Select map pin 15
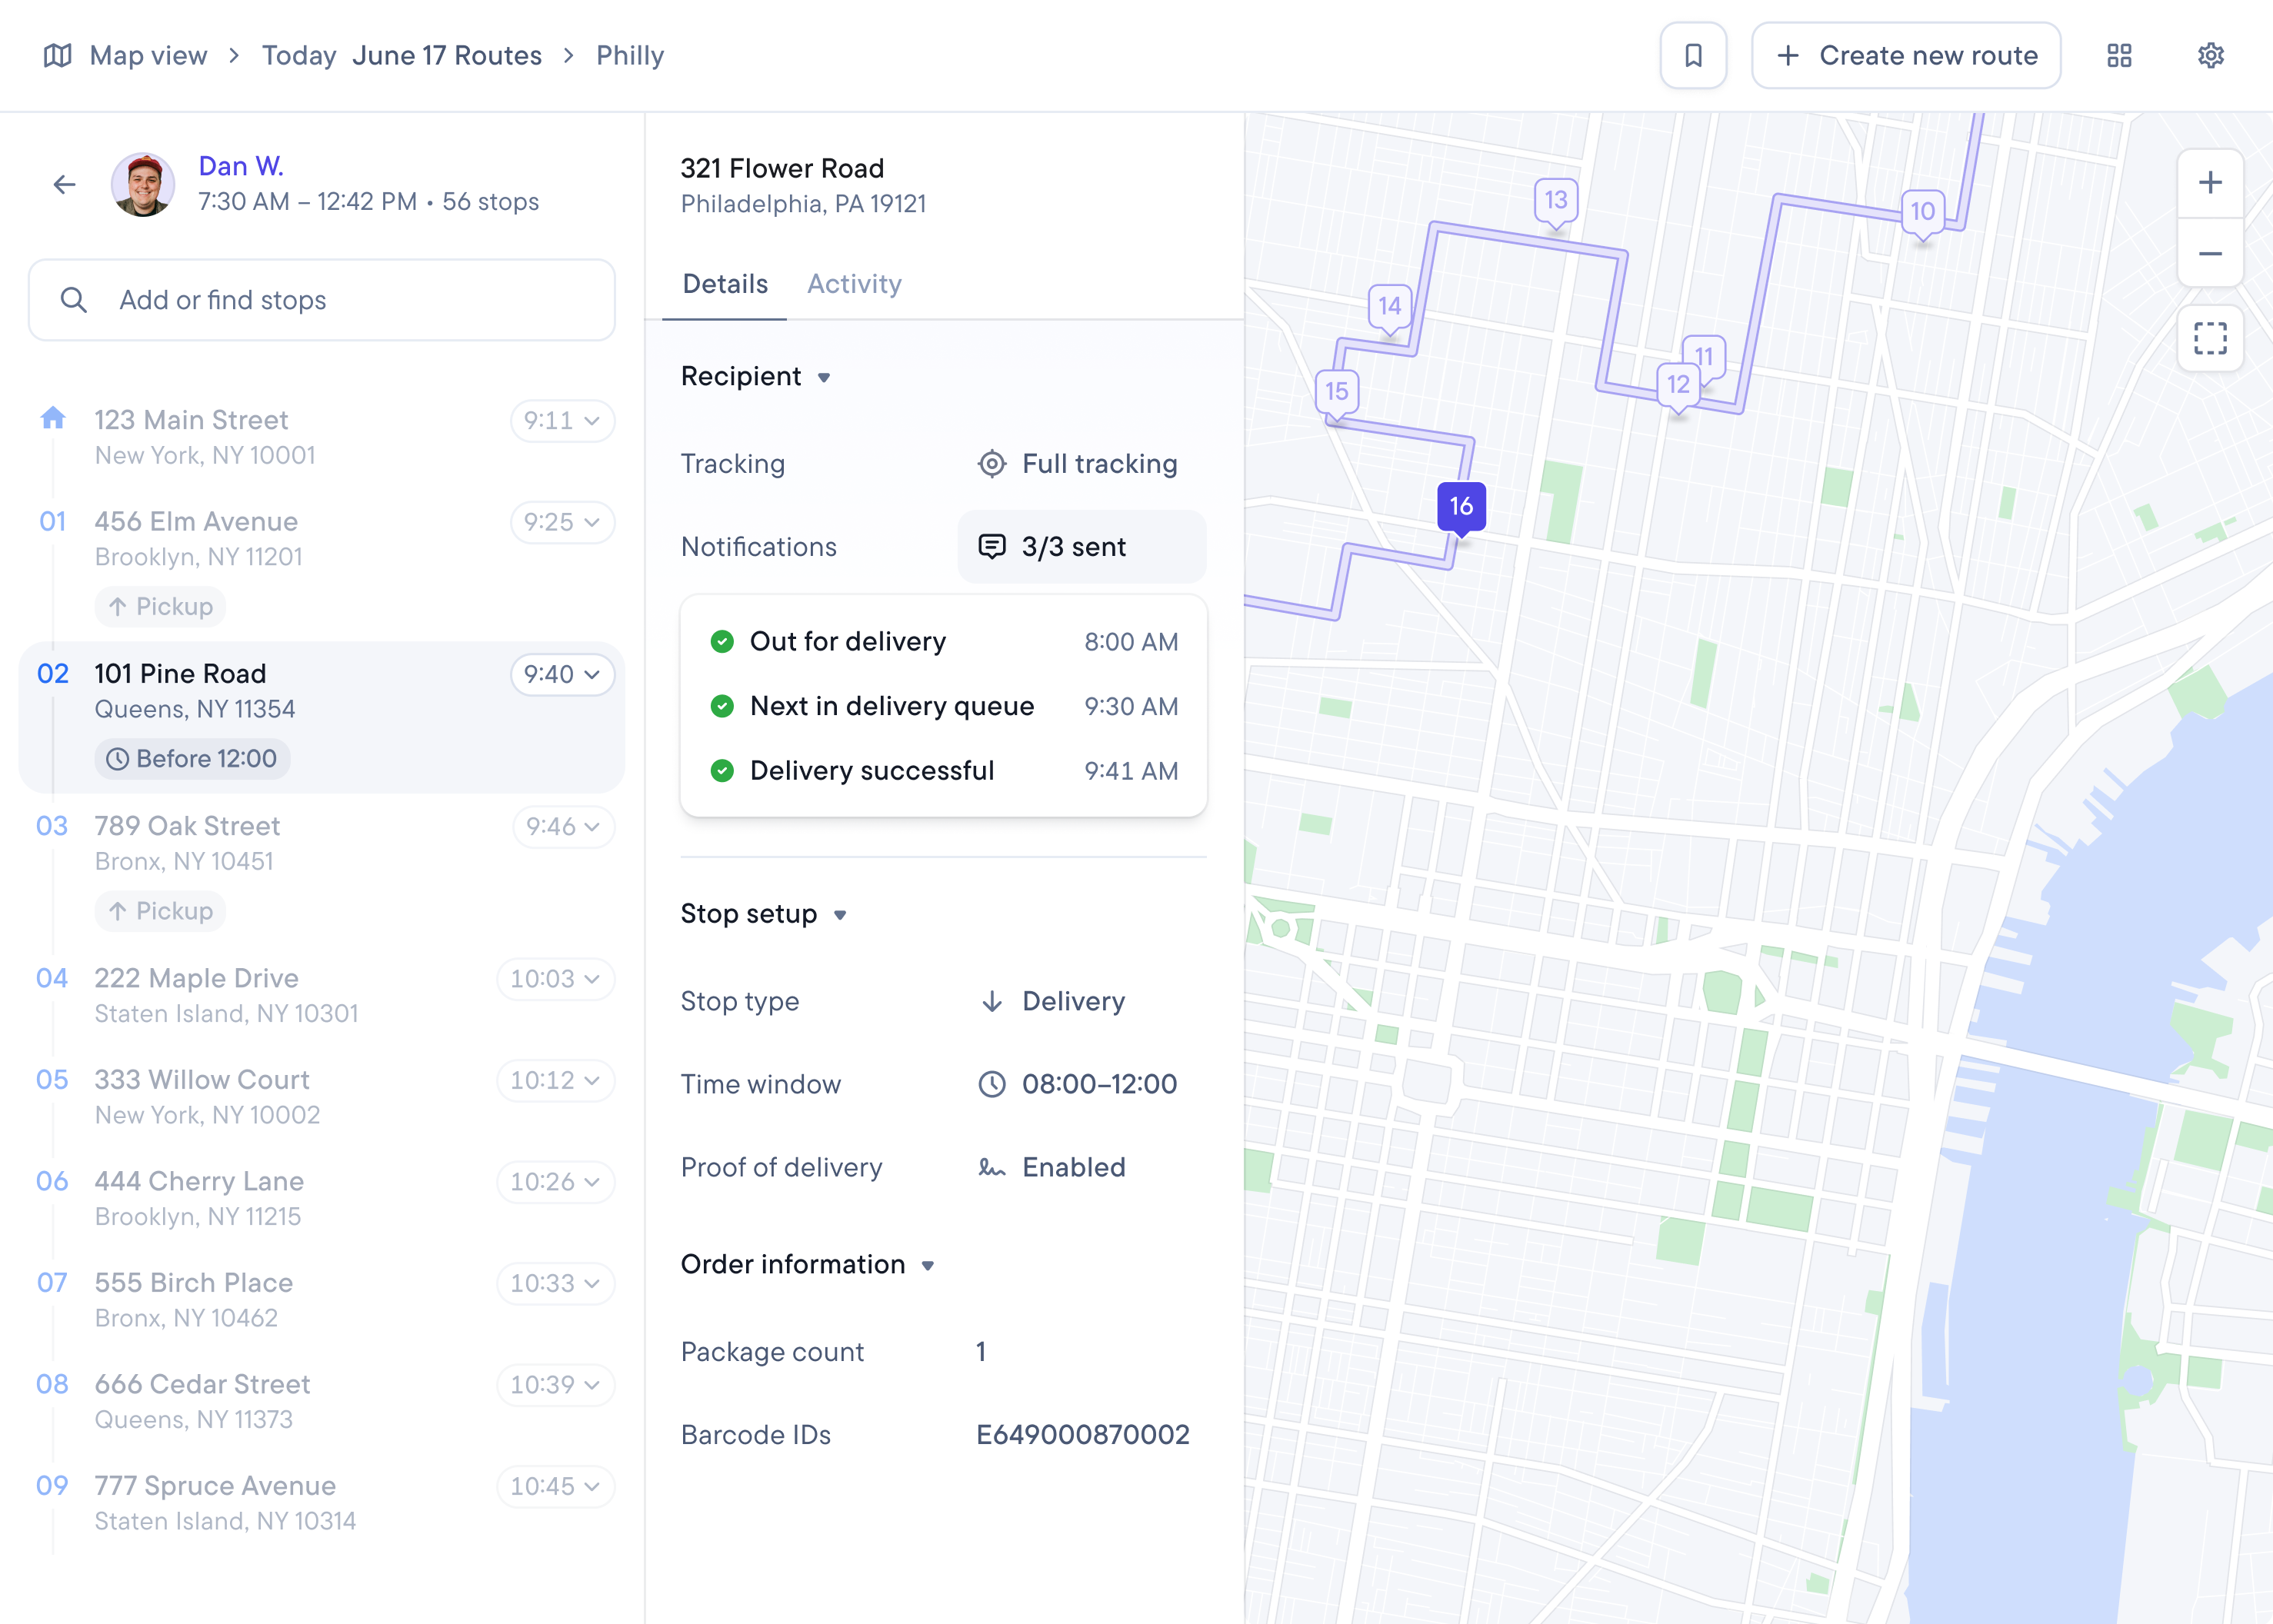 point(1337,394)
